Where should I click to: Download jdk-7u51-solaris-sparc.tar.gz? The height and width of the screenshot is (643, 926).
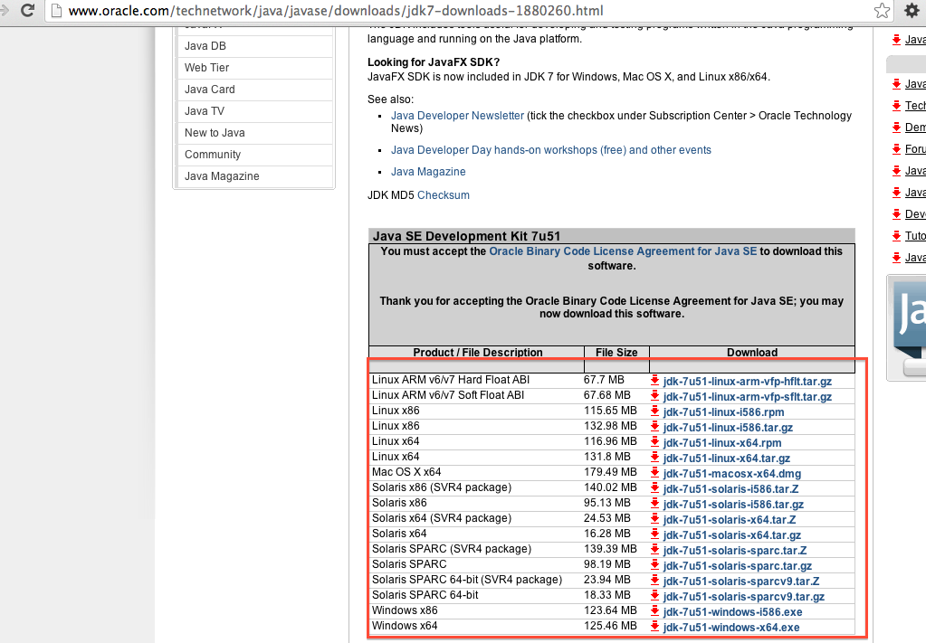(738, 566)
